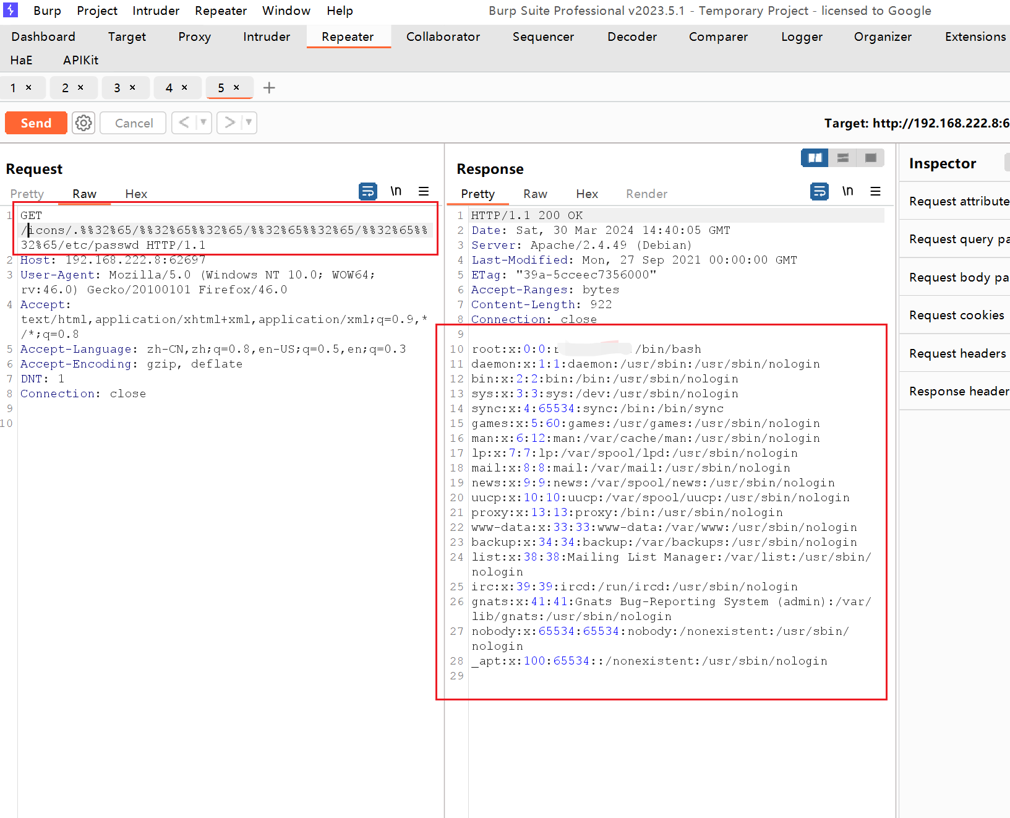Select Repeater tab number 3
This screenshot has height=818, width=1010.
[117, 88]
